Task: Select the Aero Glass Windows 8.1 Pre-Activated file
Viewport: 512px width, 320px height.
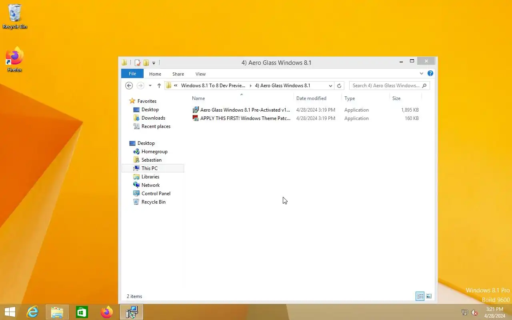Action: [x=245, y=110]
